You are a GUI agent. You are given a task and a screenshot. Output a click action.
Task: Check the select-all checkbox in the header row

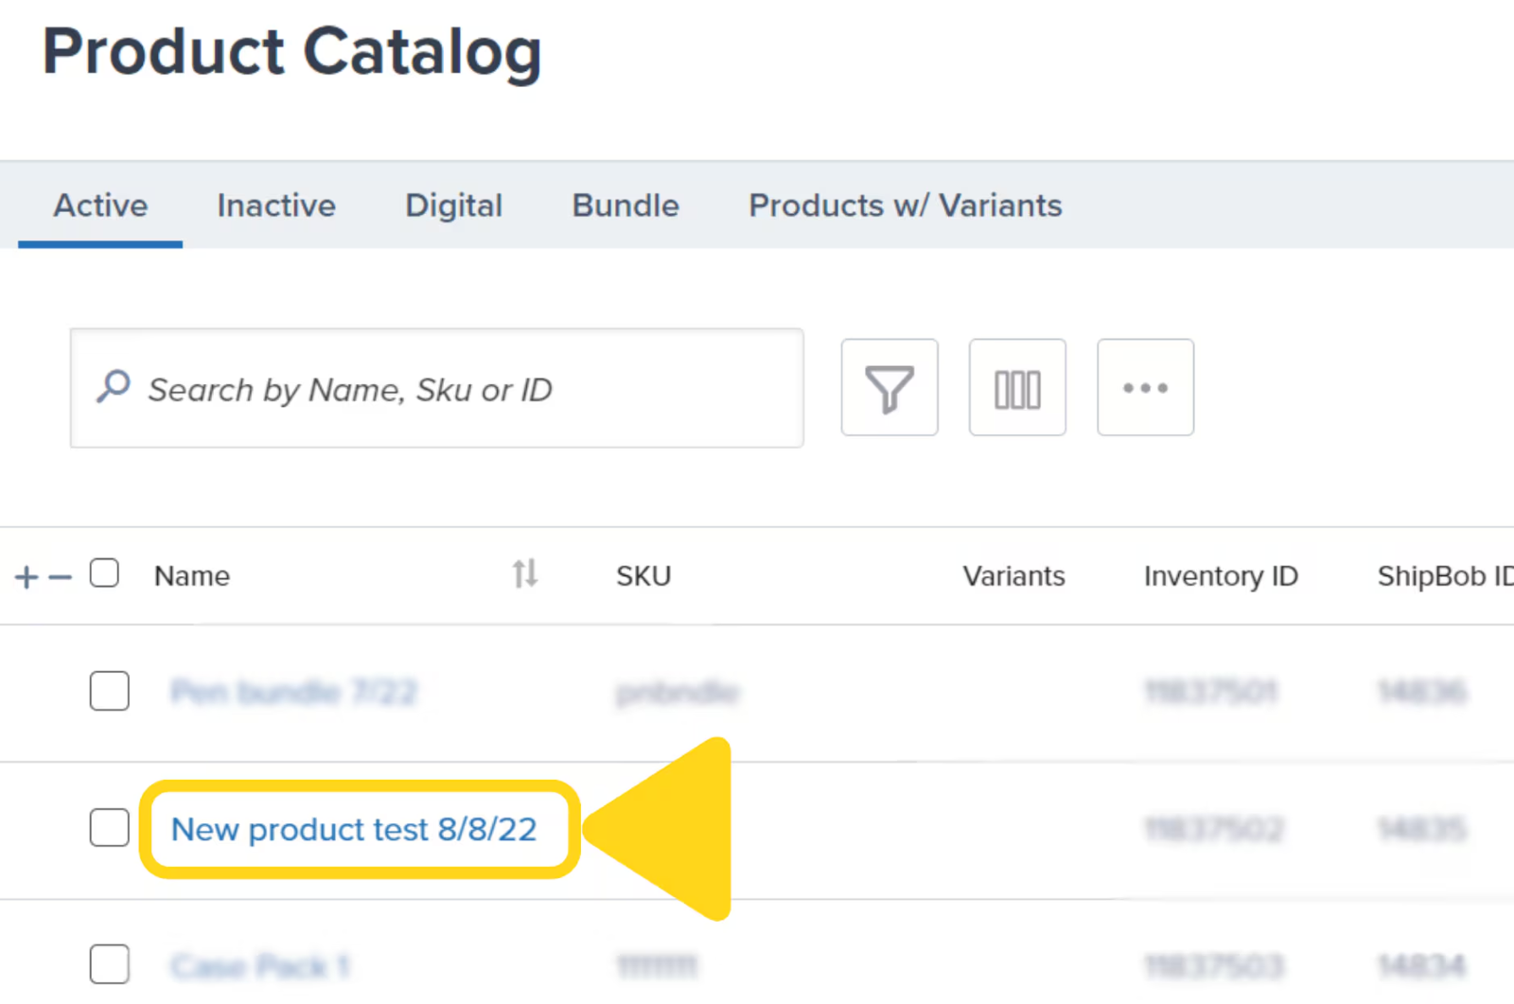(105, 572)
